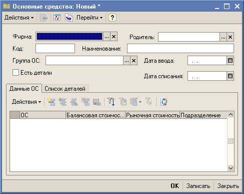Click the Дата ввода date field

coord(207,61)
